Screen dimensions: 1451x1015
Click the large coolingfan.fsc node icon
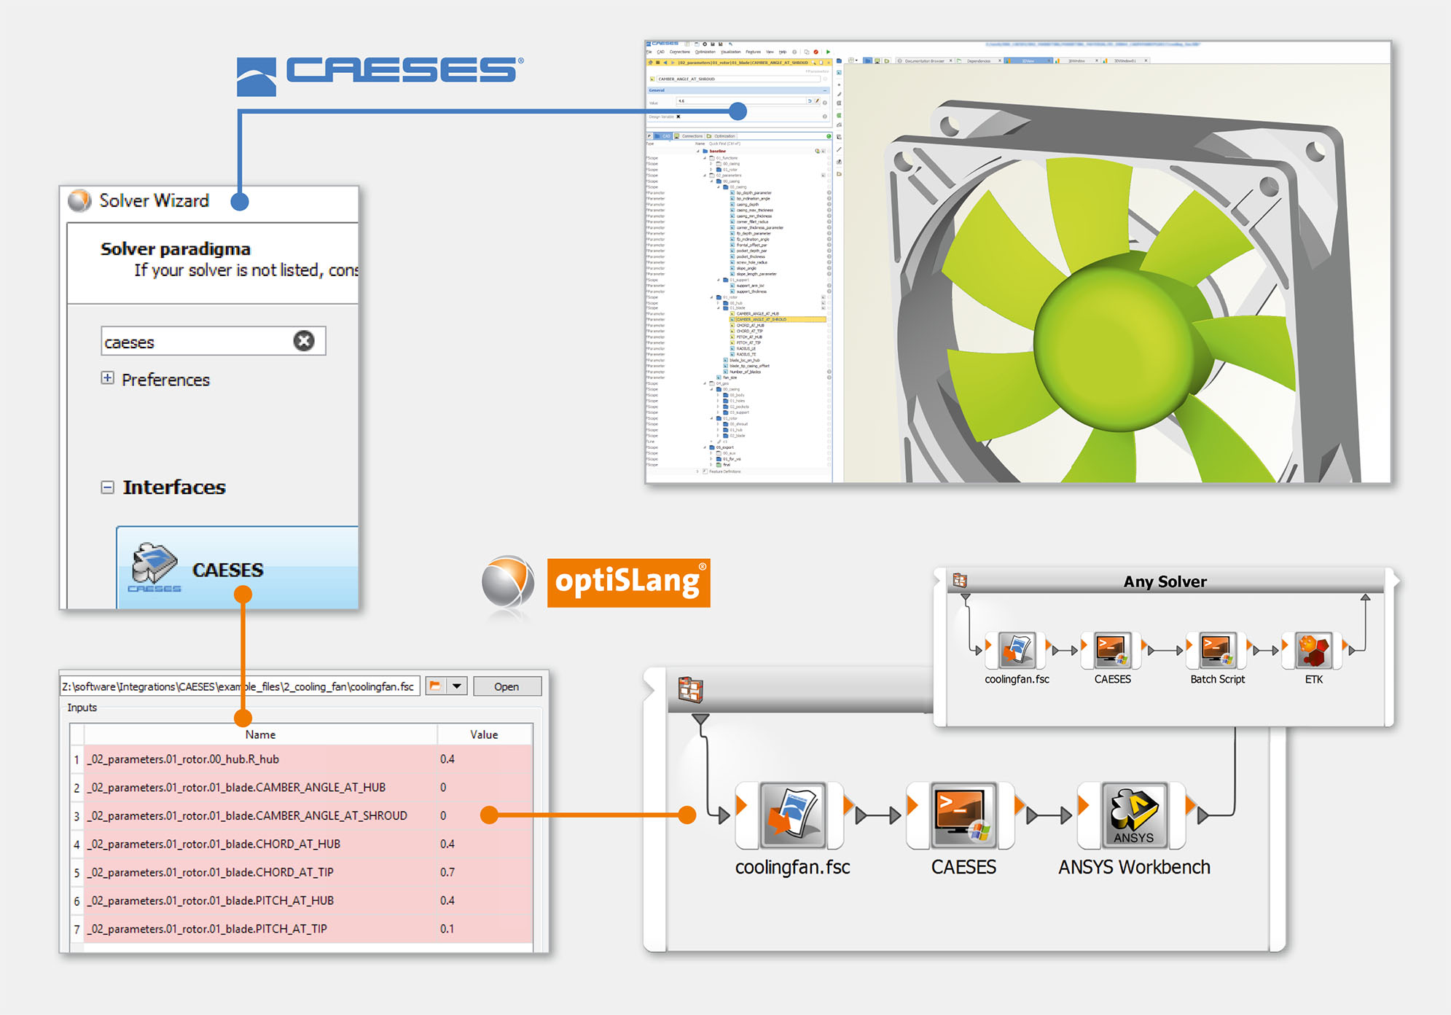click(792, 815)
